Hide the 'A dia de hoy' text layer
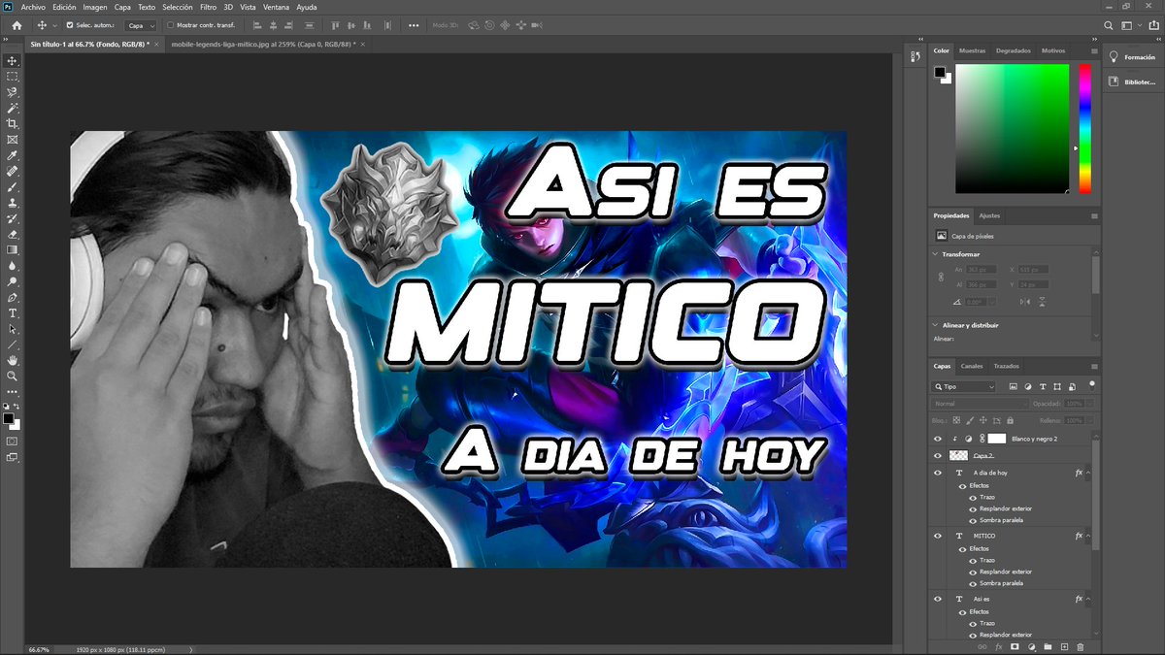 coord(938,473)
